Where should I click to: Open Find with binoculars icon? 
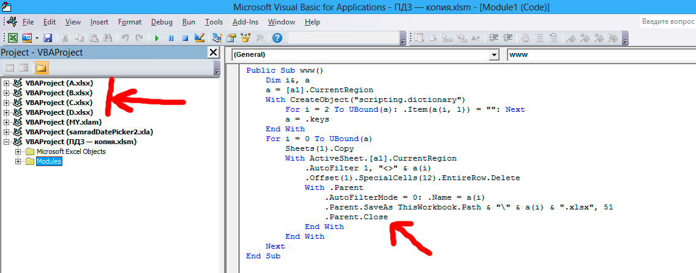click(107, 38)
